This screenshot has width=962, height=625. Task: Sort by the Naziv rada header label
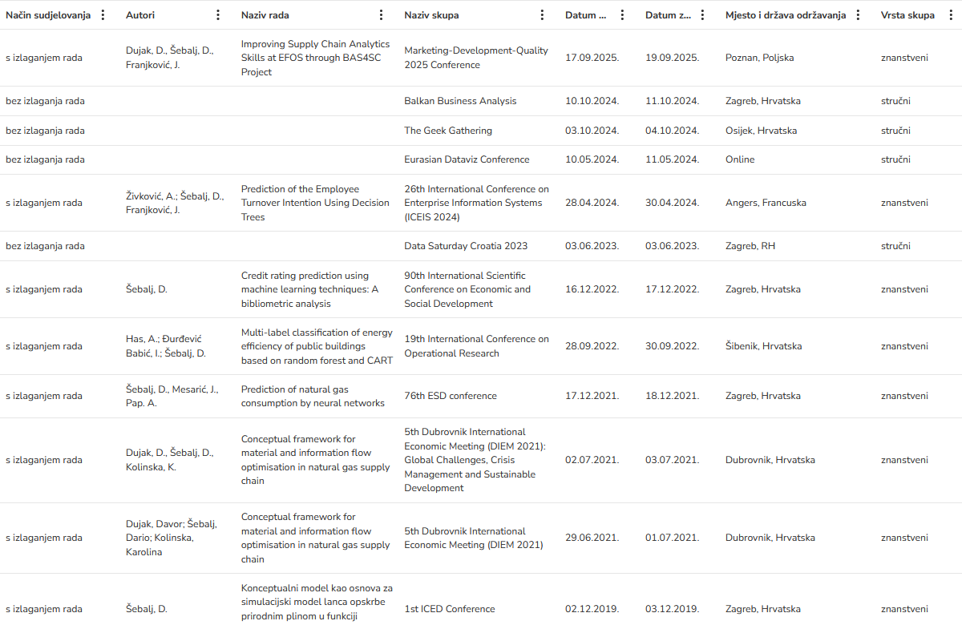click(x=265, y=15)
